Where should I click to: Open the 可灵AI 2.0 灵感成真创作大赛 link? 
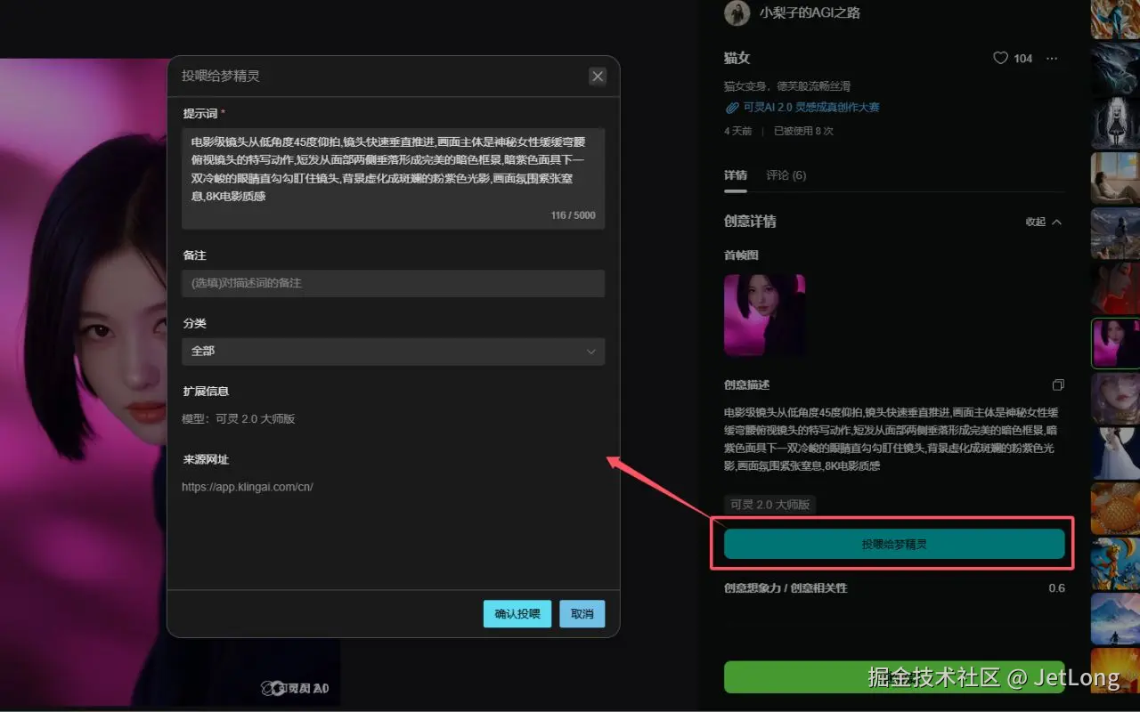pyautogui.click(x=811, y=108)
